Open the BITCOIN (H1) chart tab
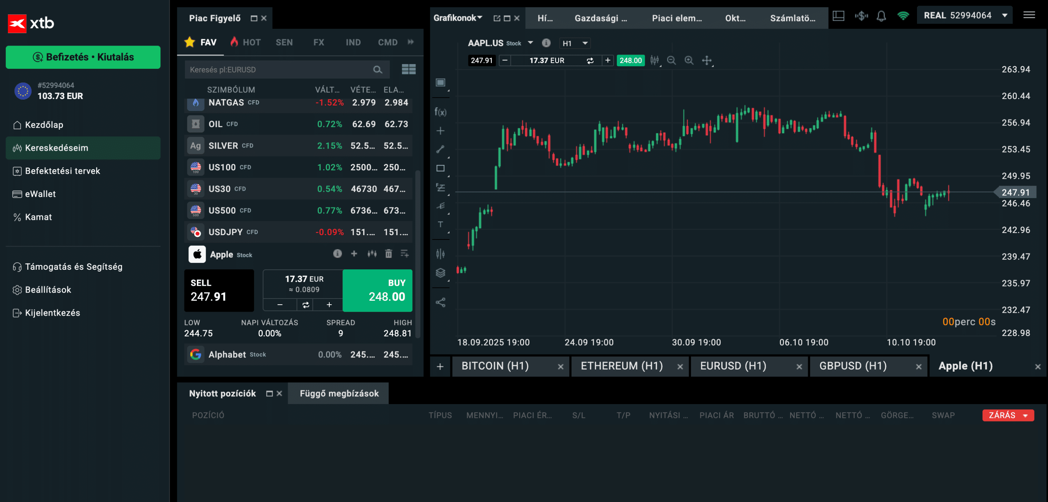Image resolution: width=1048 pixels, height=502 pixels. [x=495, y=365]
